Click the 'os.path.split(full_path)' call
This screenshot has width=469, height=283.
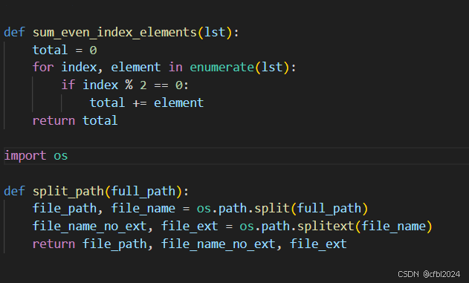point(282,209)
